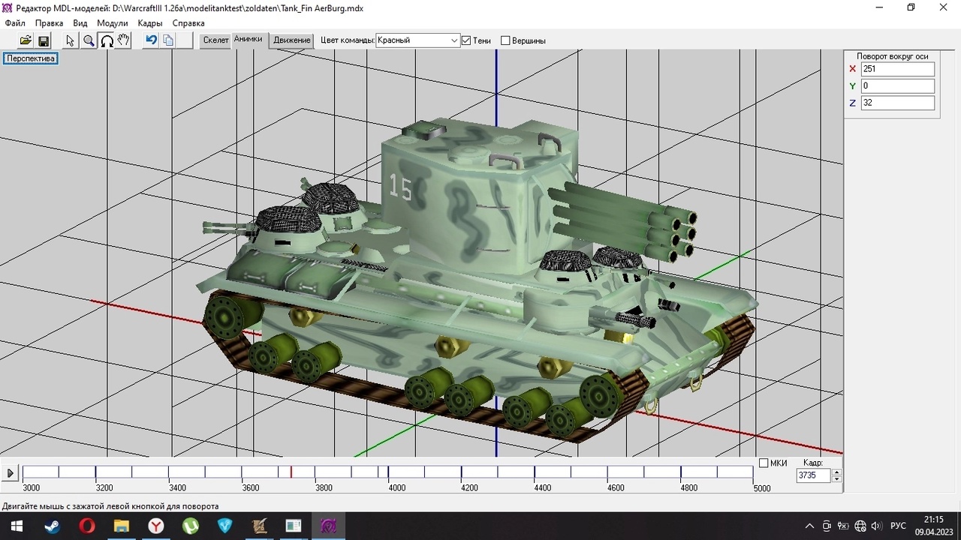Choose the rotate view tool
This screenshot has height=540, width=961.
point(107,40)
